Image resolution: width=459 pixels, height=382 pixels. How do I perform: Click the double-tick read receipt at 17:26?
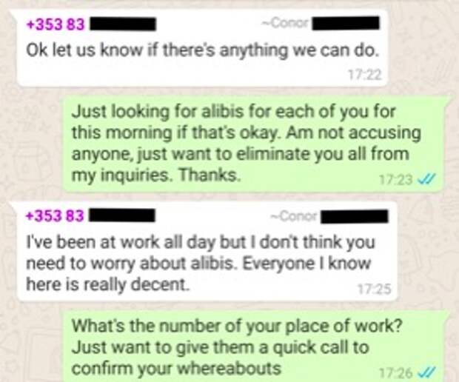428,372
